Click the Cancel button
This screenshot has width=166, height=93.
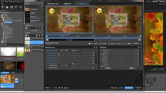tap(138, 88)
